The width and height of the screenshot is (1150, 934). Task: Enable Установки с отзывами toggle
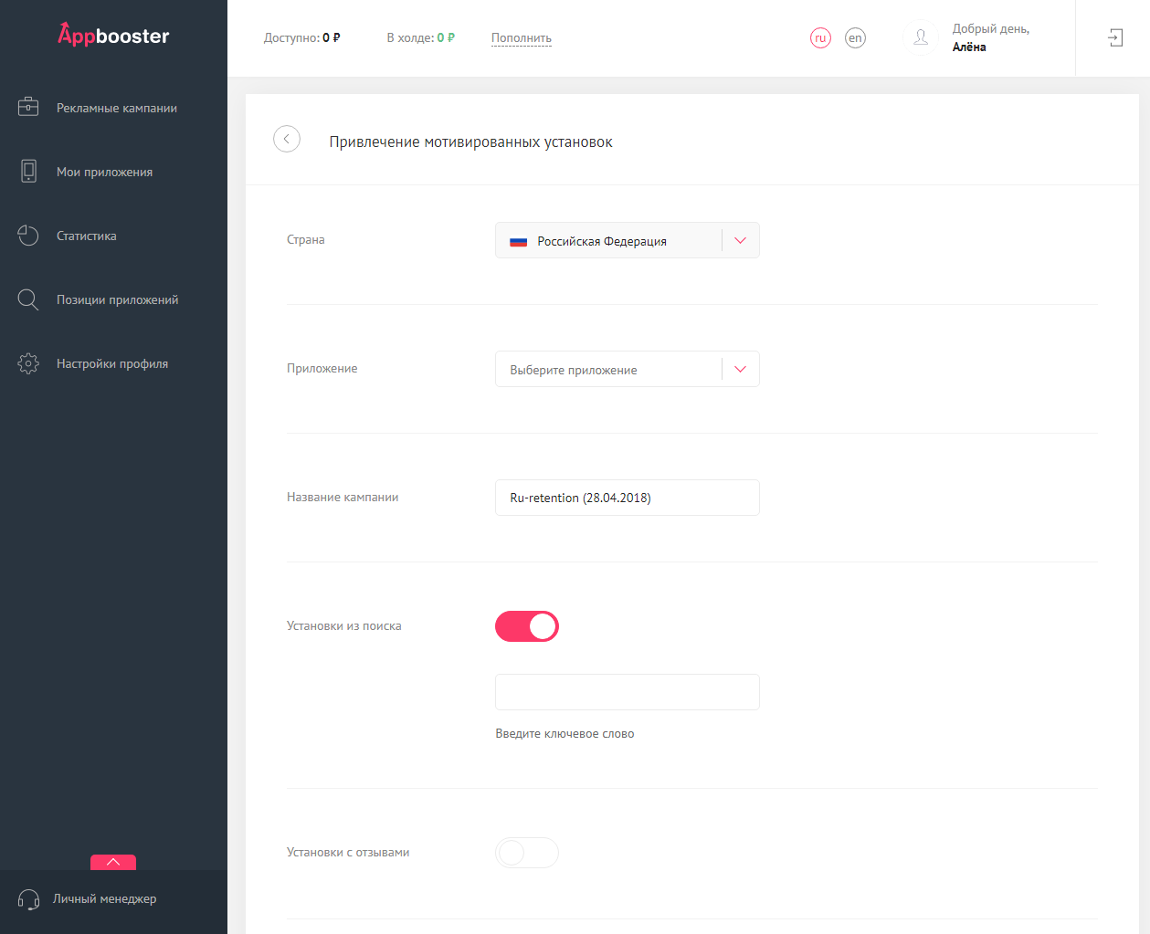(527, 852)
